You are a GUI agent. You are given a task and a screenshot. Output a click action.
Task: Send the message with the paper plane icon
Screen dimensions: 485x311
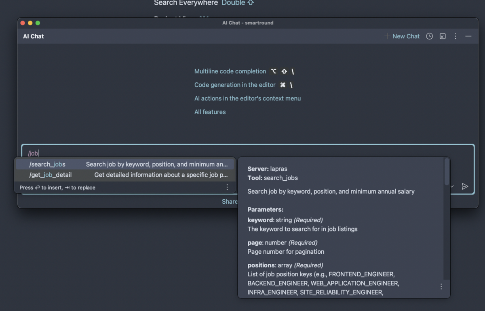[x=465, y=186]
